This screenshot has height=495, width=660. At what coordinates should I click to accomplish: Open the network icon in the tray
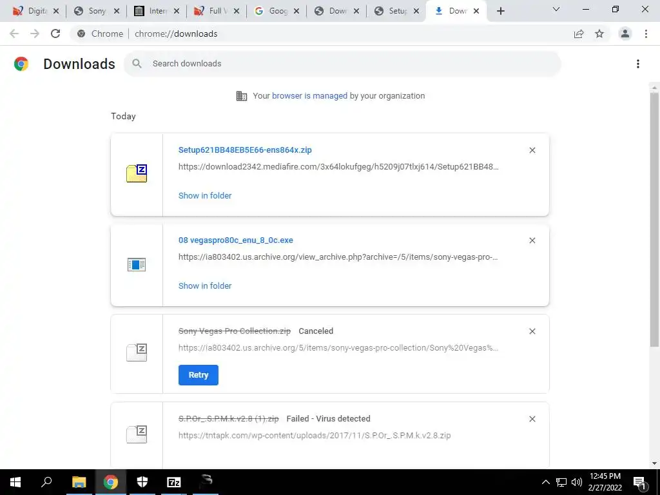pos(561,482)
